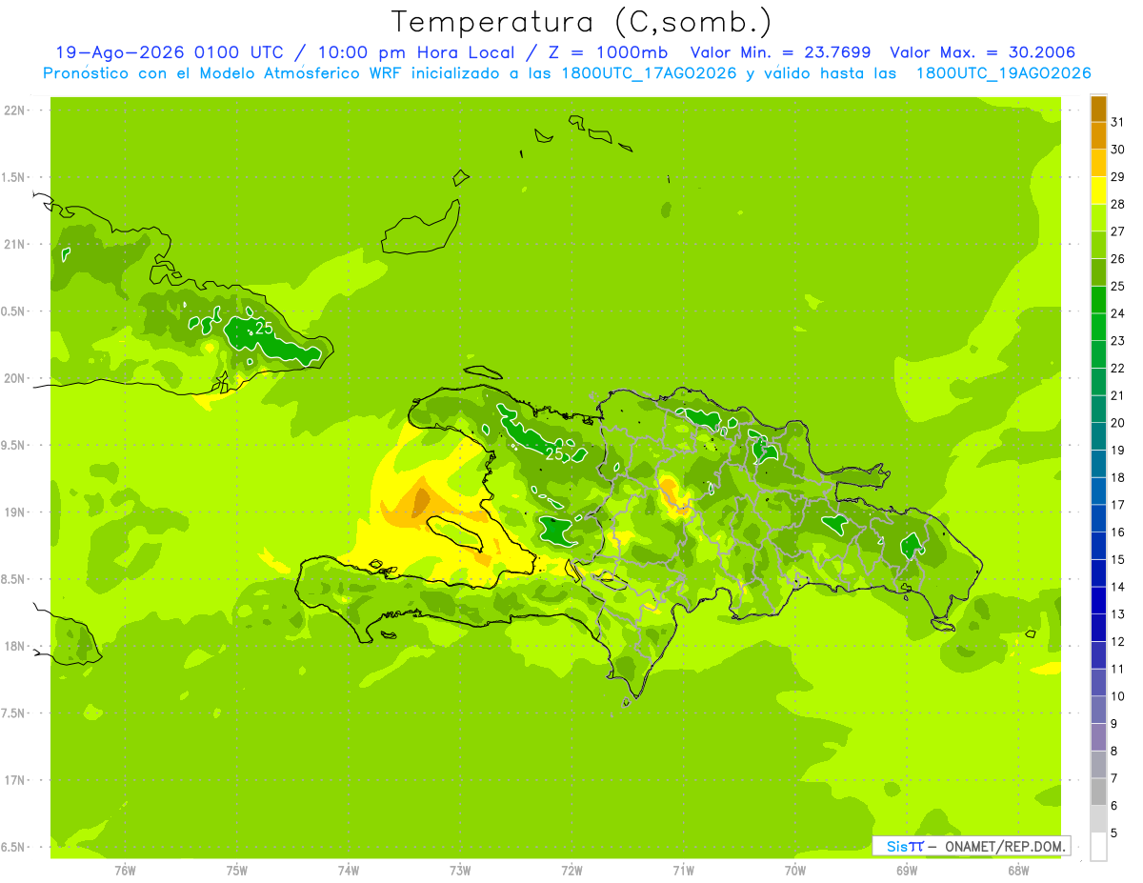
Task: Pick the yellow legend band between 28 and 29
Action: [x=1098, y=191]
